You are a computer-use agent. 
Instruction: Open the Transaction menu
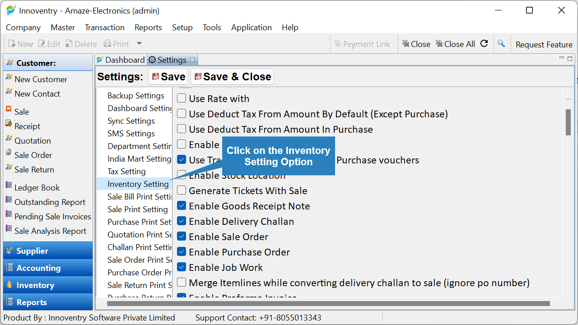pos(105,28)
